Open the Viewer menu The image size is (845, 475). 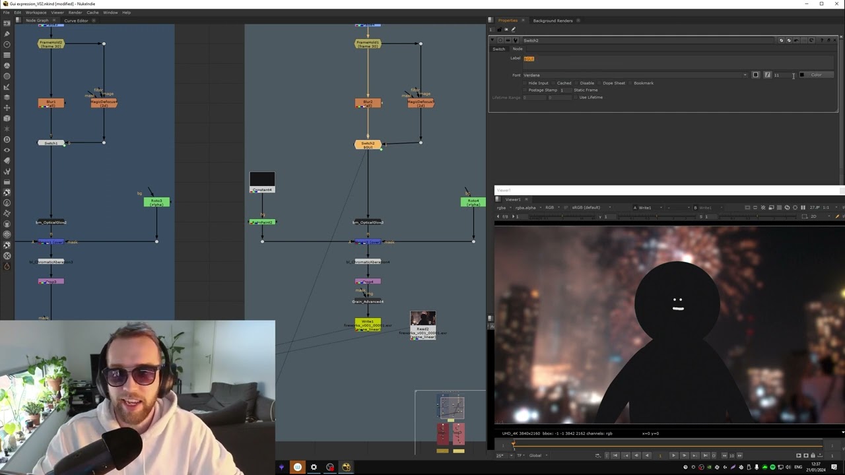(x=57, y=13)
